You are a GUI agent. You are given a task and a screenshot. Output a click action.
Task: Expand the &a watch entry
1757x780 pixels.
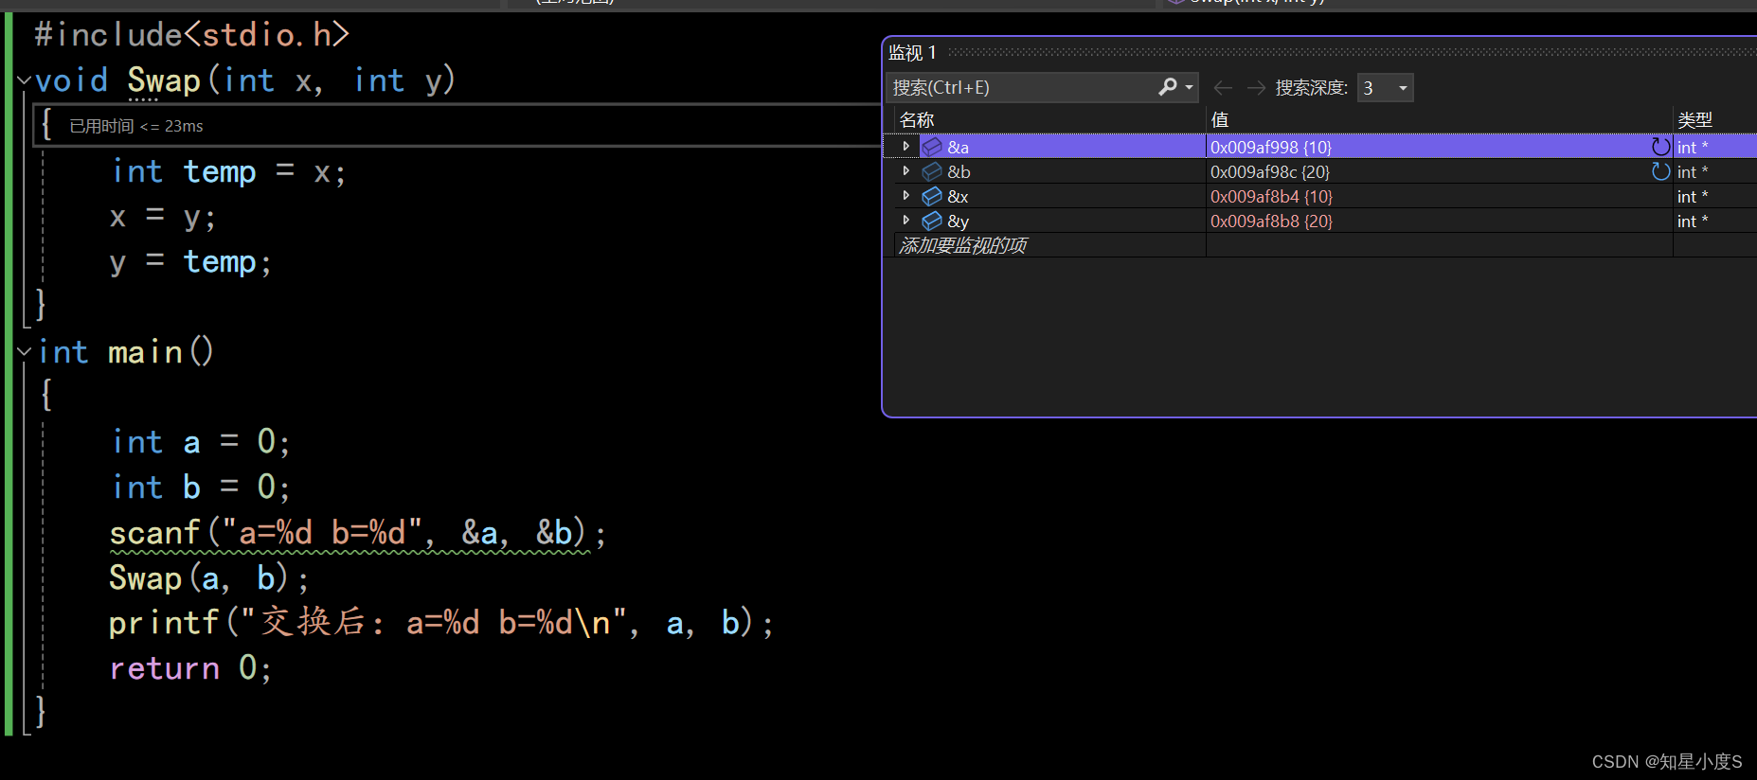coord(906,147)
